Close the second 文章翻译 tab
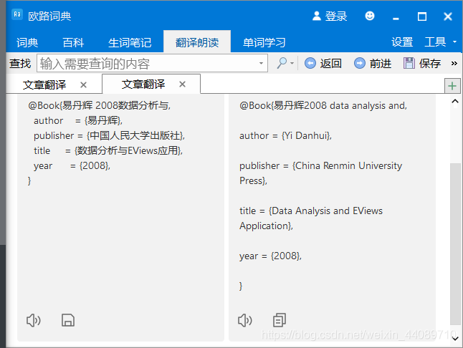 tap(183, 84)
